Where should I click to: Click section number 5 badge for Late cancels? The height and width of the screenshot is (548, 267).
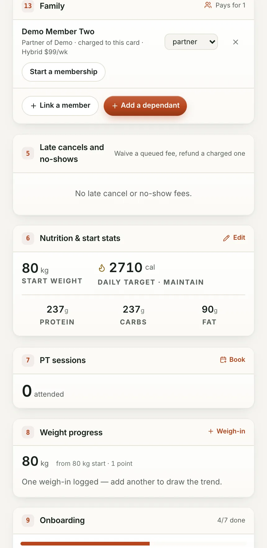pos(28,153)
